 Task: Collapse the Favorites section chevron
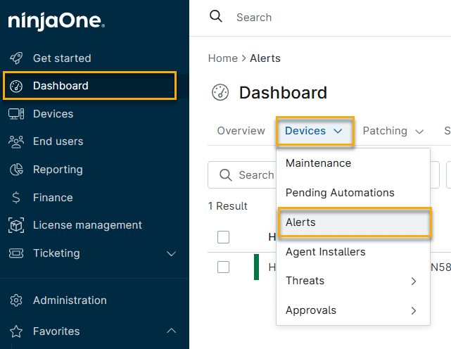tap(171, 331)
